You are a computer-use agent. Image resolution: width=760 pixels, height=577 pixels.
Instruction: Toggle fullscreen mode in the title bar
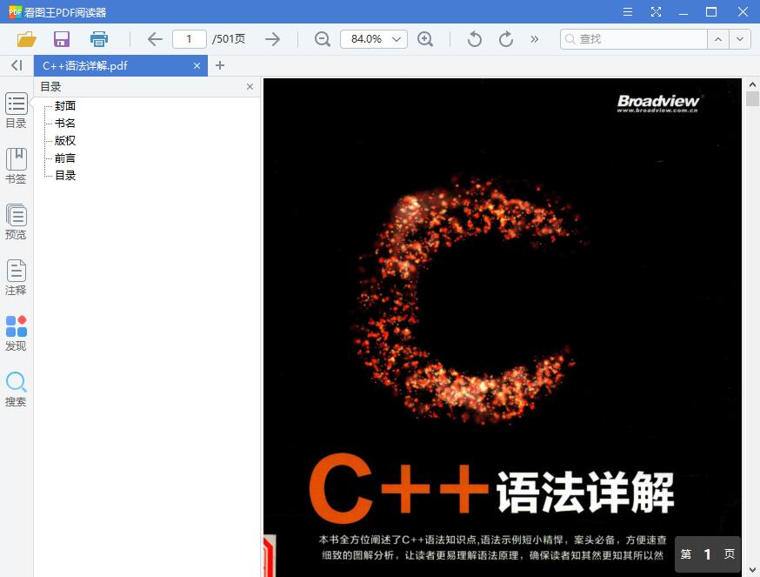click(655, 12)
